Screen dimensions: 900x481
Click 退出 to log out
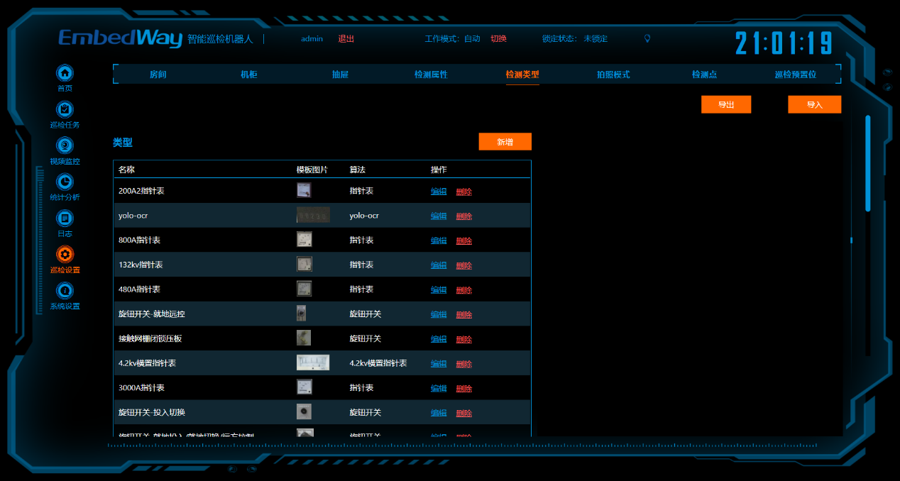(346, 38)
